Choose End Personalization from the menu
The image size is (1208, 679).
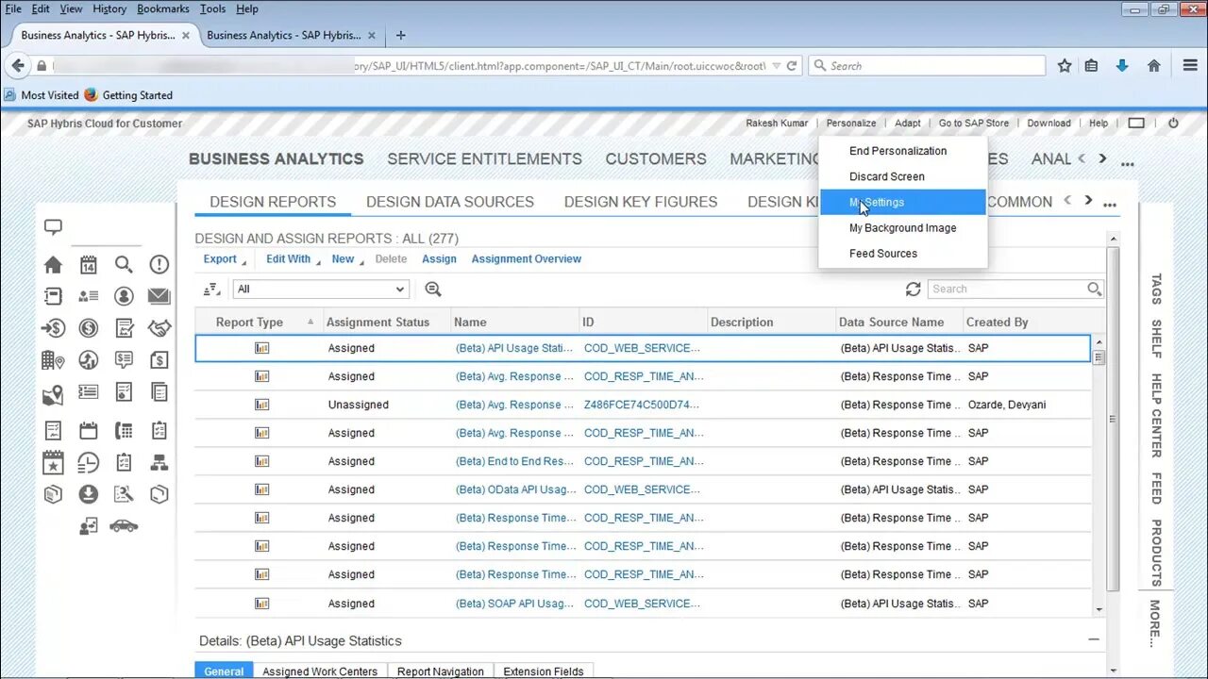(898, 151)
